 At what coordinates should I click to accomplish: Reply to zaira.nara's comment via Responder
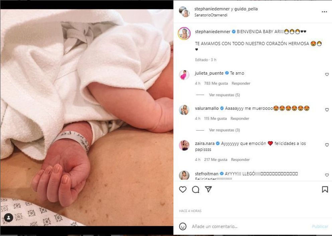click(x=240, y=160)
